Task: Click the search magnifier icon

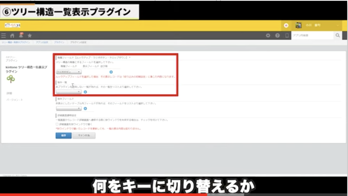Action: [338, 36]
